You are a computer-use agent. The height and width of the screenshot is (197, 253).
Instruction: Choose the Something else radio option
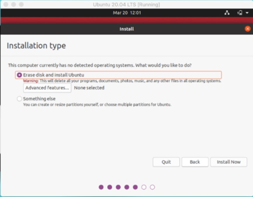pos(19,99)
